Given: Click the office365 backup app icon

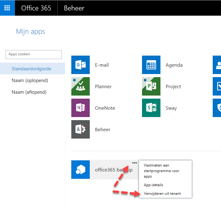Looking at the screenshot, I should pos(81,170).
